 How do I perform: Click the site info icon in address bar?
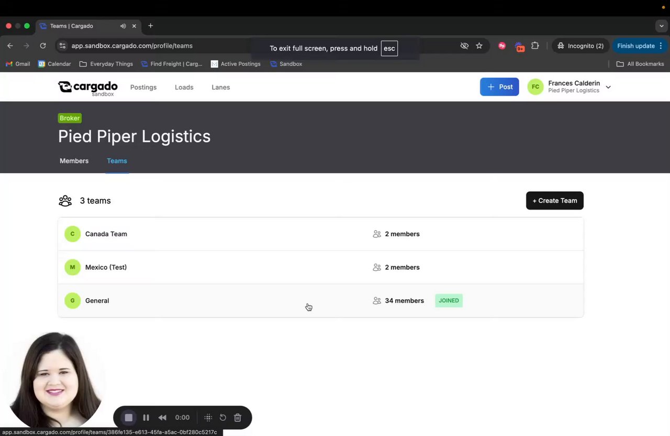tap(62, 46)
